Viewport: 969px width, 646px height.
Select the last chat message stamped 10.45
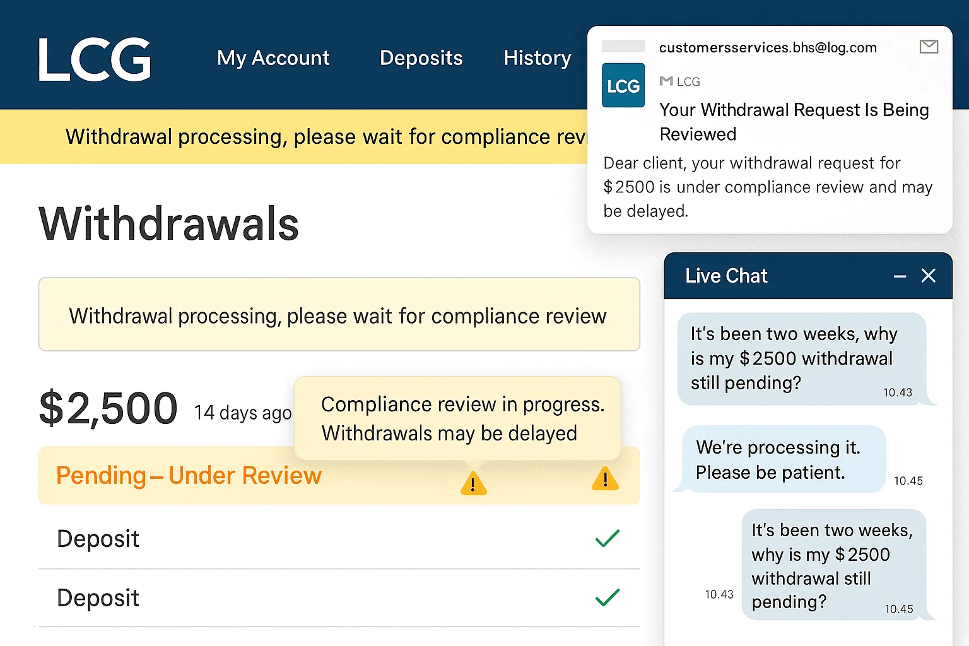tap(833, 565)
